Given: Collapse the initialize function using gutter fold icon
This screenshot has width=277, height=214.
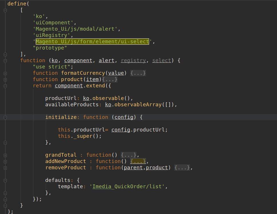Looking at the screenshot, I should pos(5,117).
